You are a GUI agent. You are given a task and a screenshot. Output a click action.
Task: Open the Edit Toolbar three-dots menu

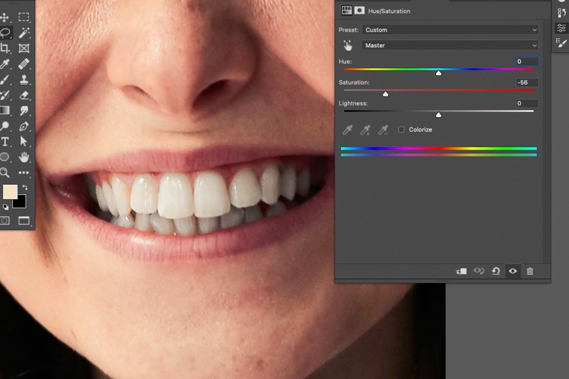(24, 173)
